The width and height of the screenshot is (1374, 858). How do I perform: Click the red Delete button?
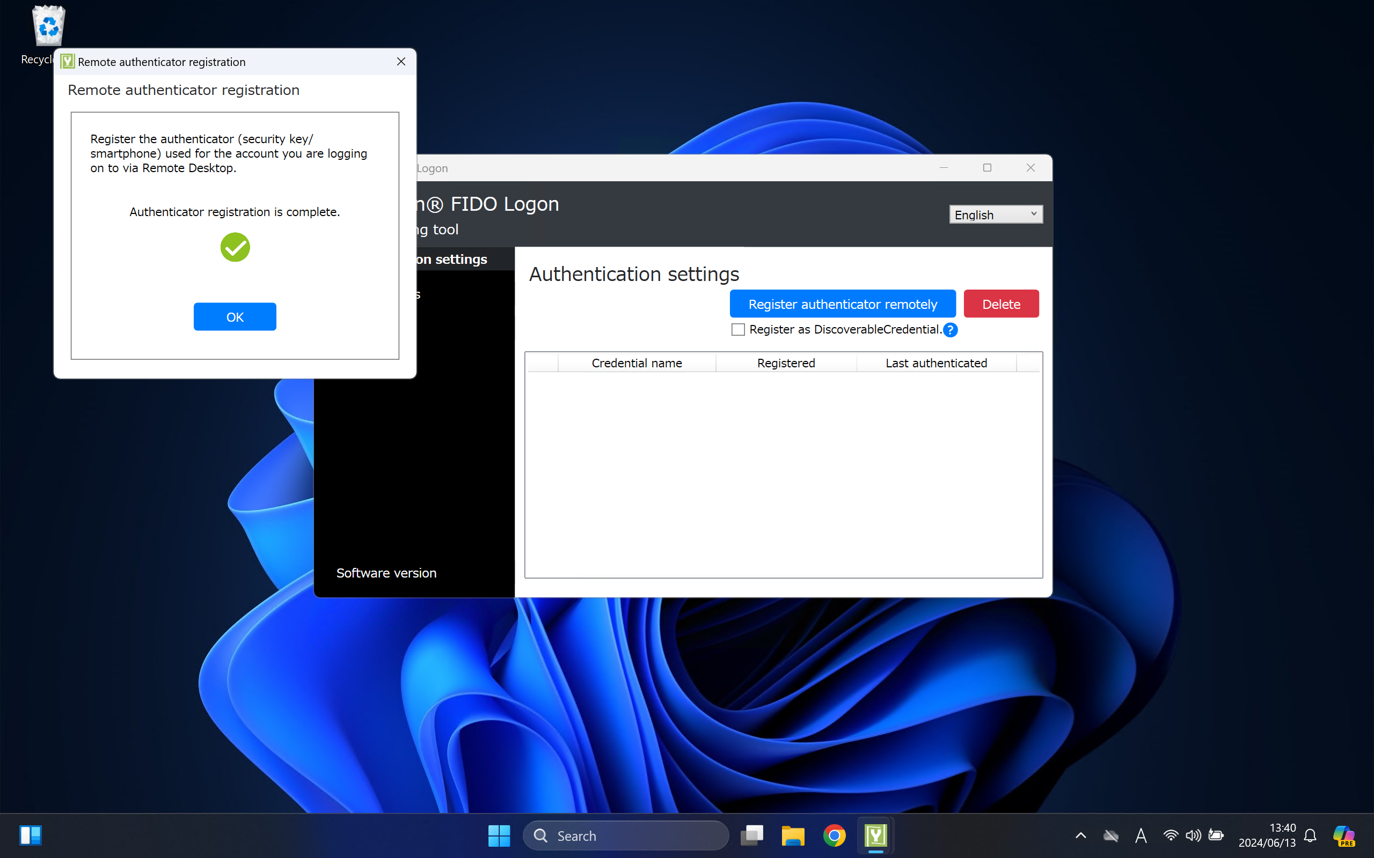click(x=1001, y=304)
